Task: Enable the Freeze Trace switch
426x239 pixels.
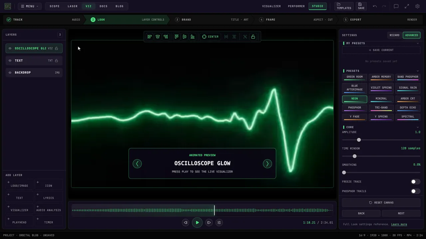Action: point(415,182)
